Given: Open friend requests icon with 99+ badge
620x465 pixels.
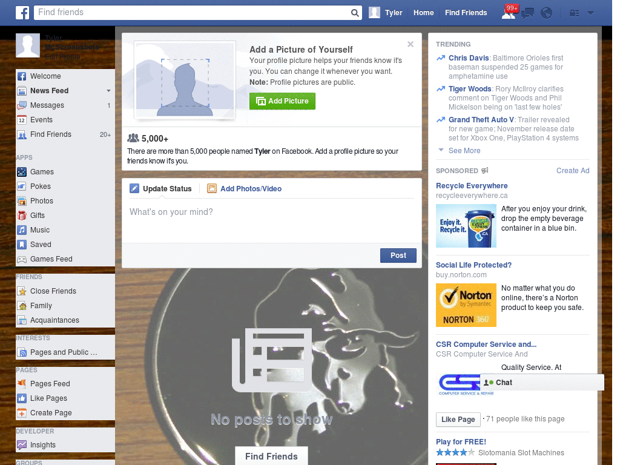Looking at the screenshot, I should (509, 13).
